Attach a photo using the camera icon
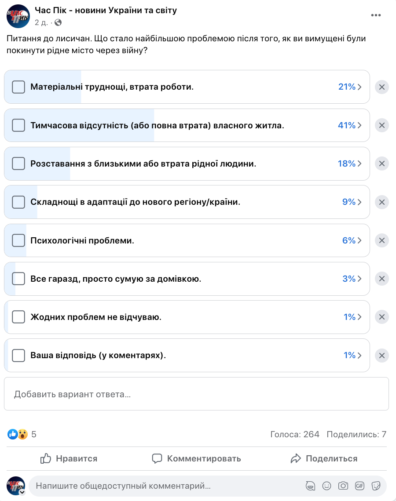Viewport: 396px width, 501px height. [x=343, y=486]
